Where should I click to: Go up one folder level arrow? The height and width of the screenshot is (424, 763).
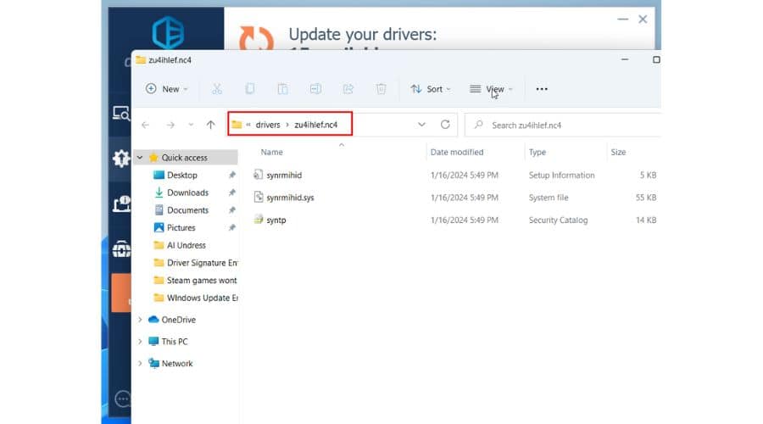click(x=211, y=126)
